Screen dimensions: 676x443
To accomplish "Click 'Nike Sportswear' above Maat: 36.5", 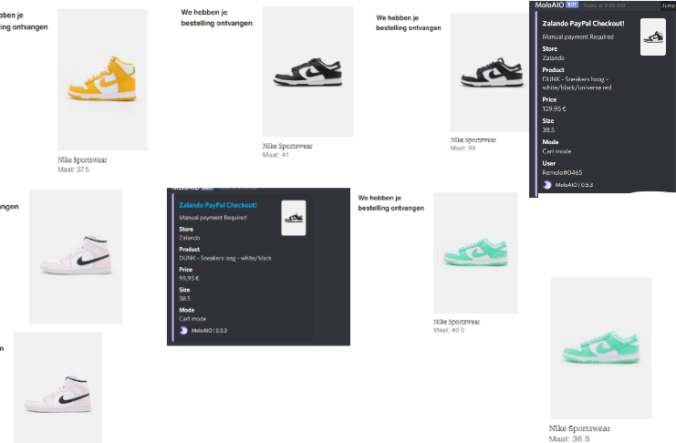I will (x=580, y=428).
